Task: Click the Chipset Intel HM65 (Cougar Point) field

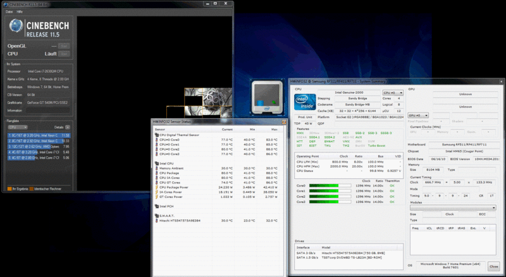Action: [464, 151]
